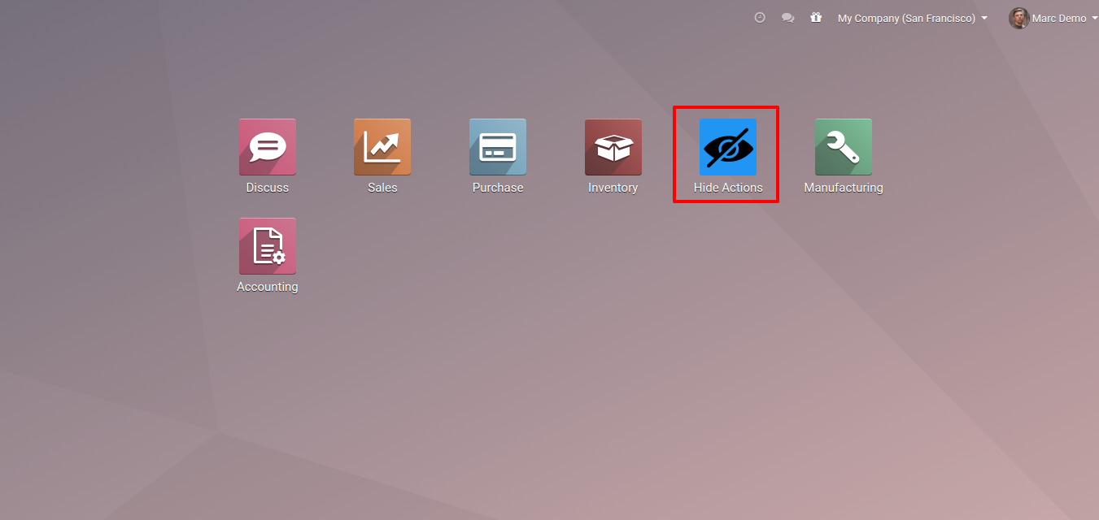
Task: Open the Activities clock icon
Action: (x=760, y=18)
